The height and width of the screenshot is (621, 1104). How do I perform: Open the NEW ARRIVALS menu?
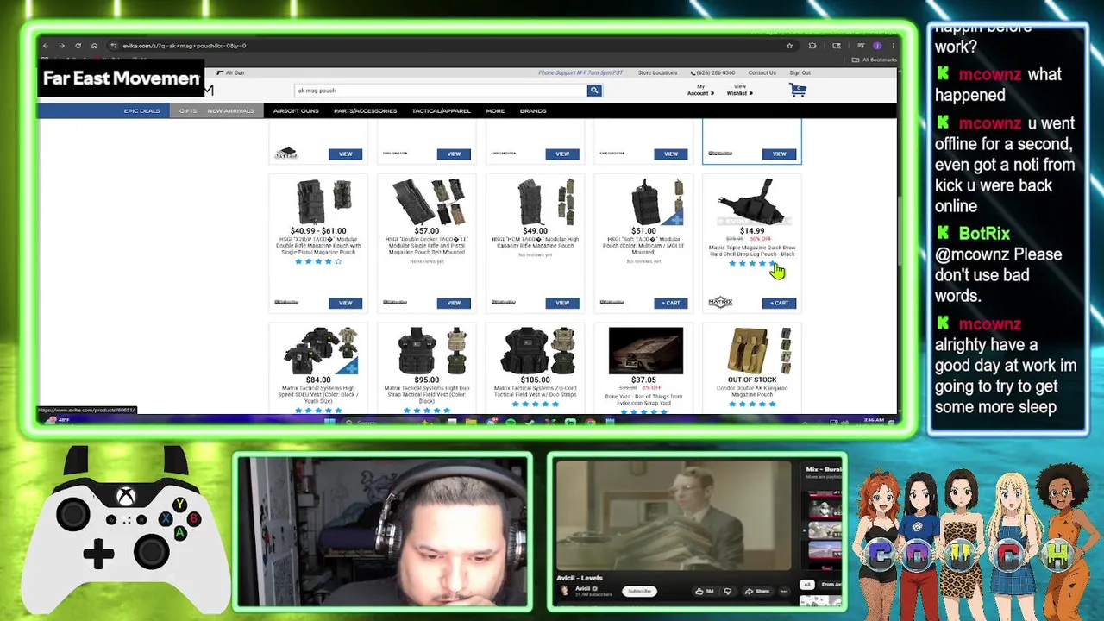pyautogui.click(x=230, y=110)
